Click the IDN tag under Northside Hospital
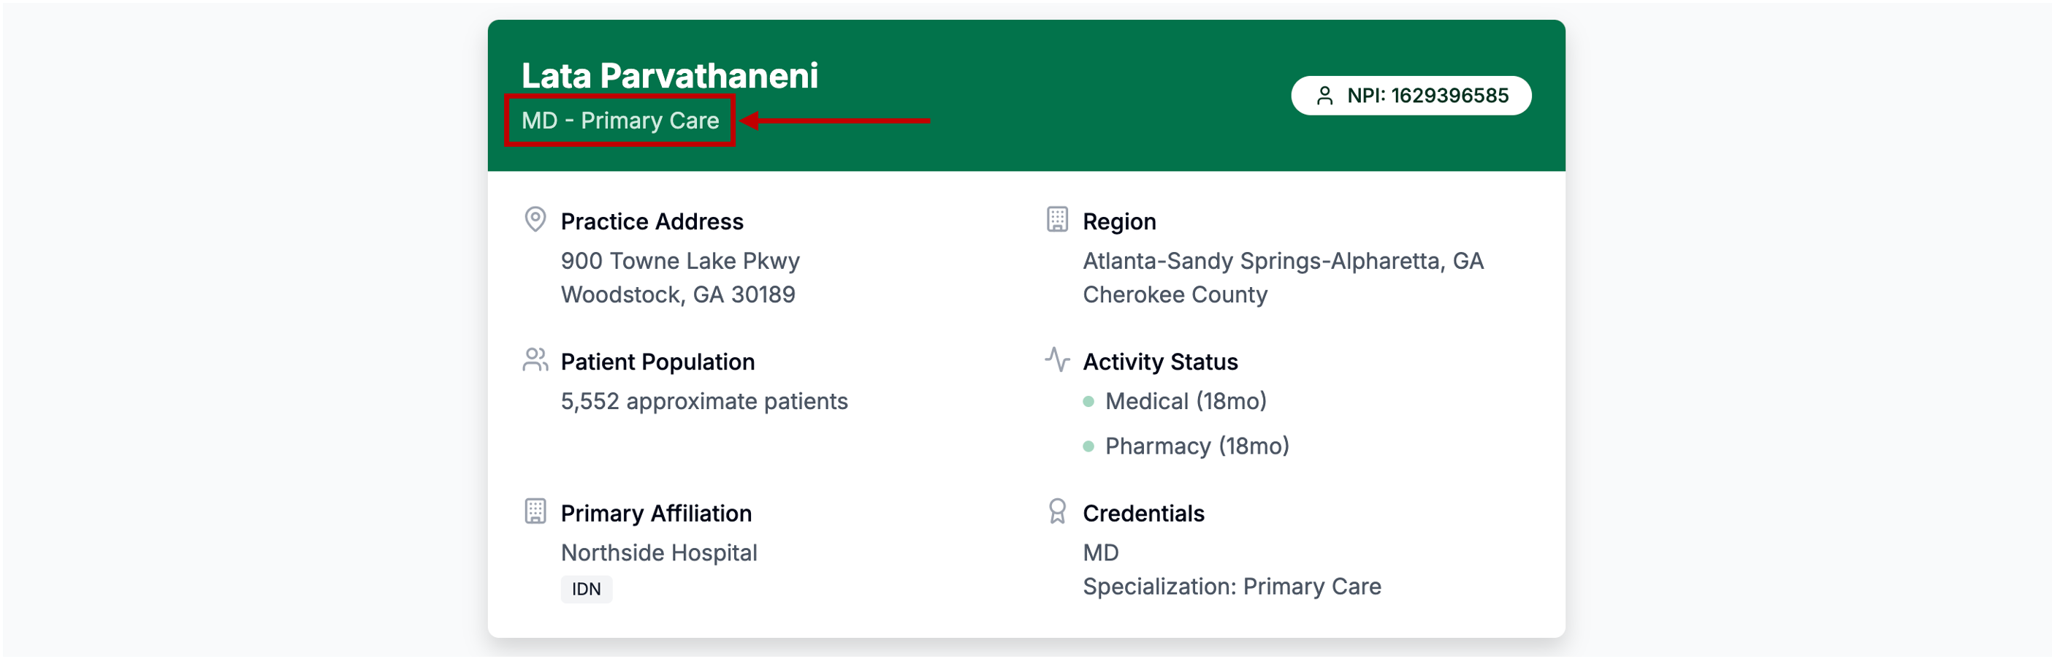Image resolution: width=2052 pixels, height=659 pixels. click(x=587, y=590)
